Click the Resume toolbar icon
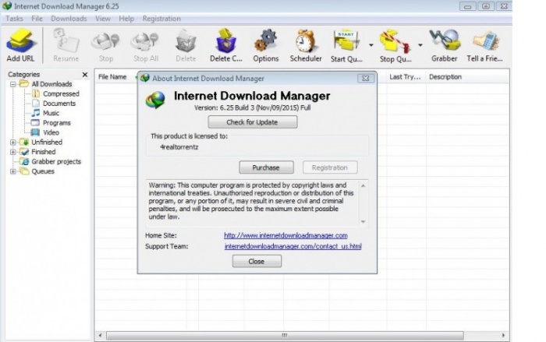Viewport: 546px width, 342px height. point(66,46)
